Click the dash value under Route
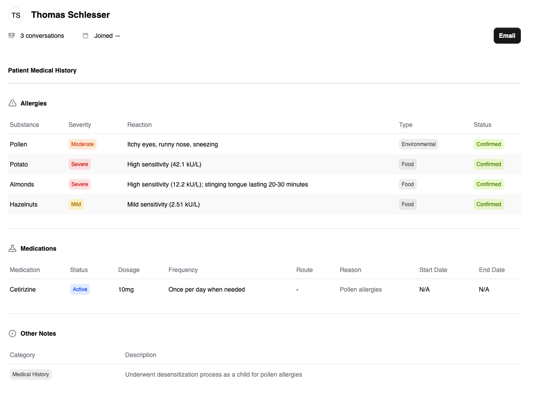 pyautogui.click(x=297, y=289)
